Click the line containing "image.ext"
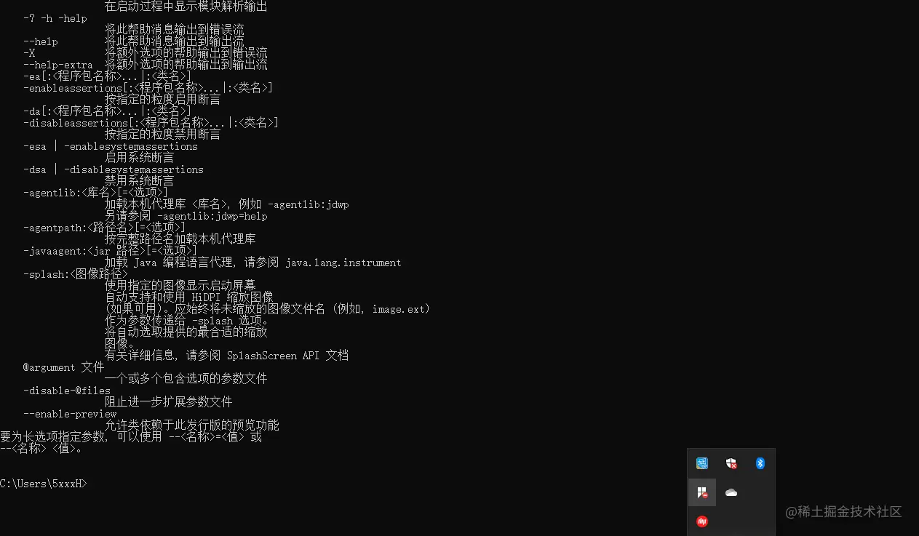The image size is (919, 536). [268, 309]
